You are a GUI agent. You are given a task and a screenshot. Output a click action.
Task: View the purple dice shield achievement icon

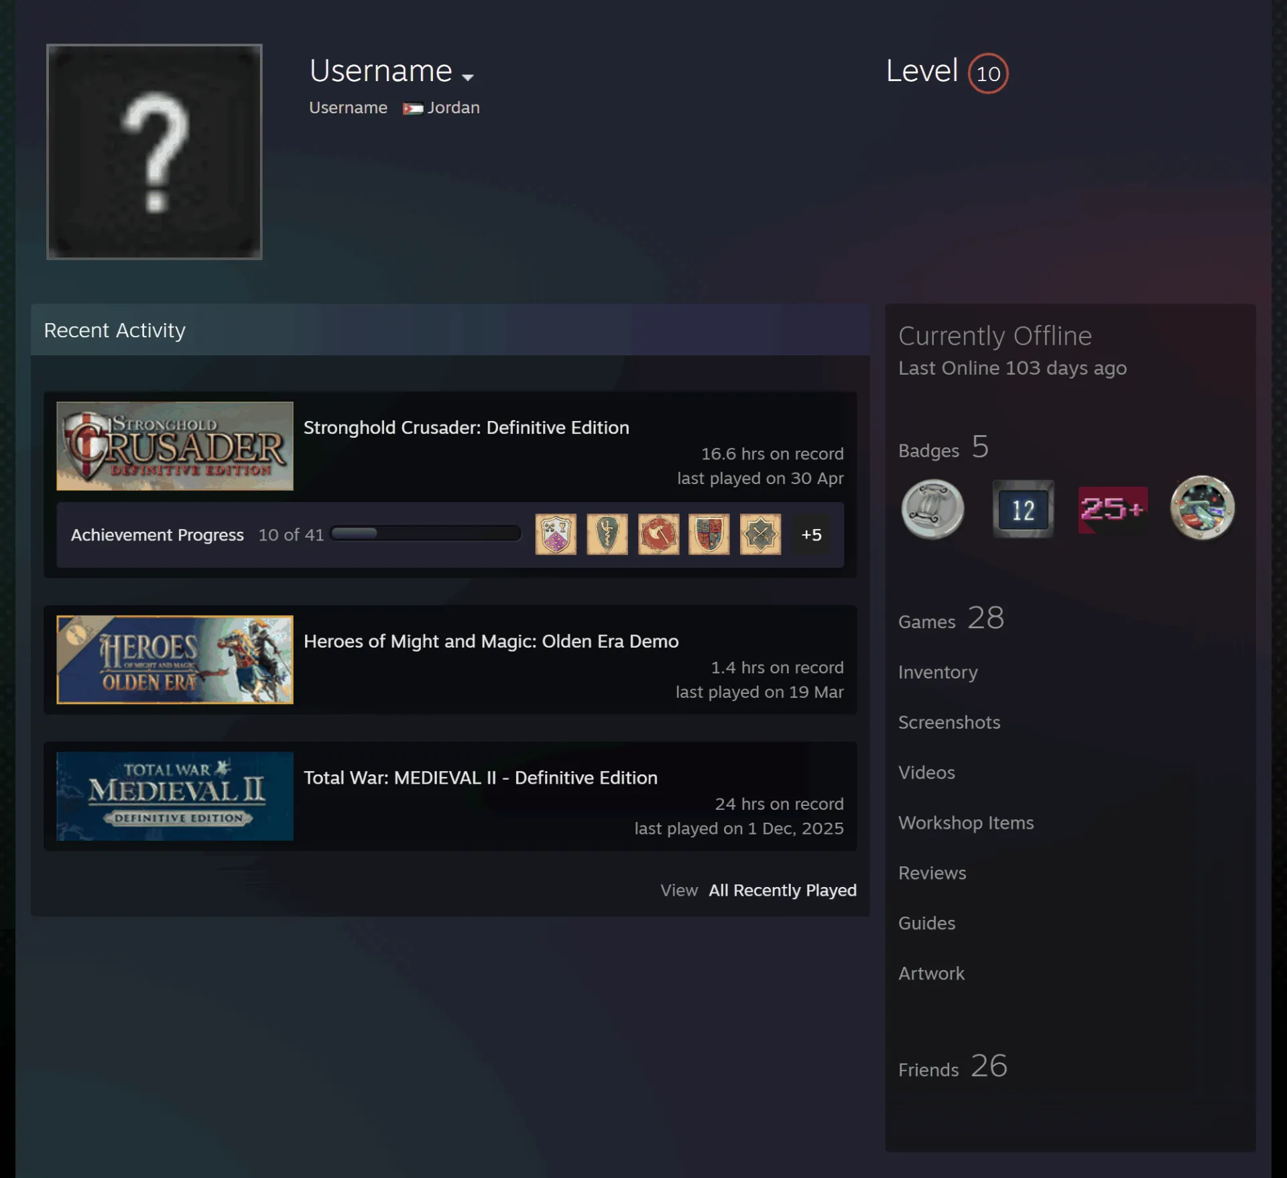[556, 534]
